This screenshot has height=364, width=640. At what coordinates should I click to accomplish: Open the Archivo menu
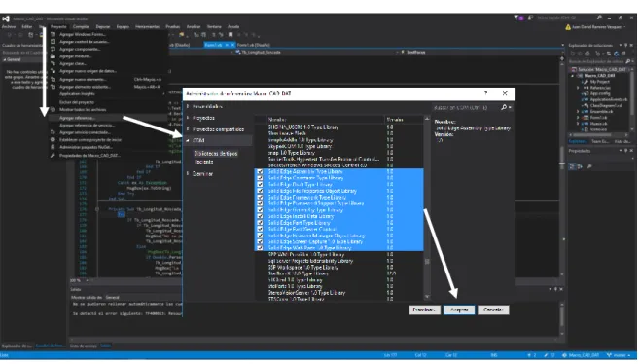[8, 27]
